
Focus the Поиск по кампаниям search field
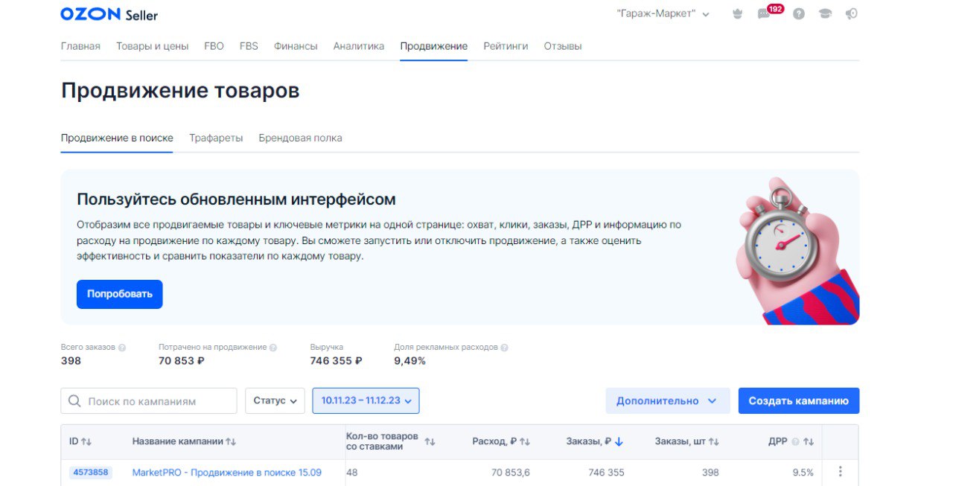click(149, 401)
